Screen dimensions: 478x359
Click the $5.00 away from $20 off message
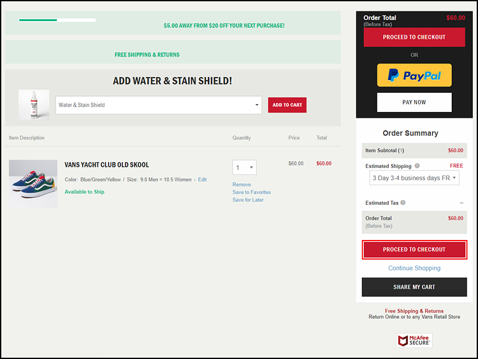[x=224, y=25]
